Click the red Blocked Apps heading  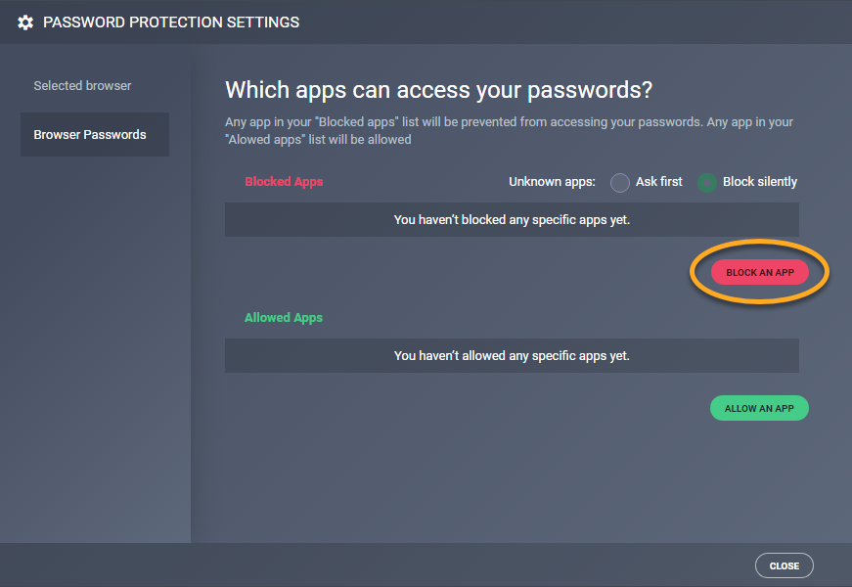click(x=284, y=182)
